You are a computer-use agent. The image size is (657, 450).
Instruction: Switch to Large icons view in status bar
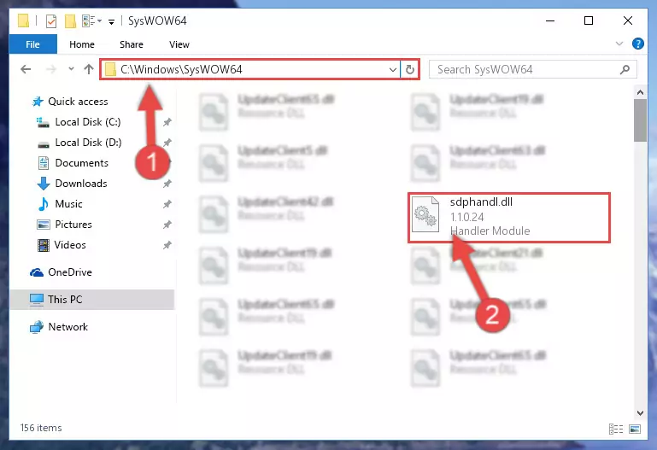[635, 429]
